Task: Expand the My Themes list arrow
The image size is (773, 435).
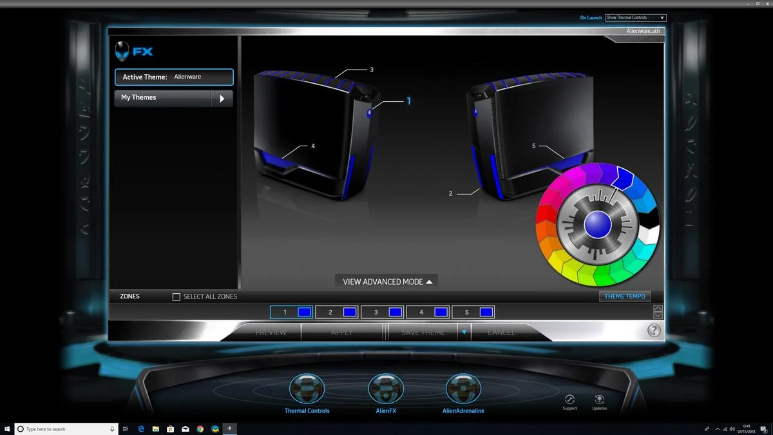Action: pyautogui.click(x=222, y=99)
